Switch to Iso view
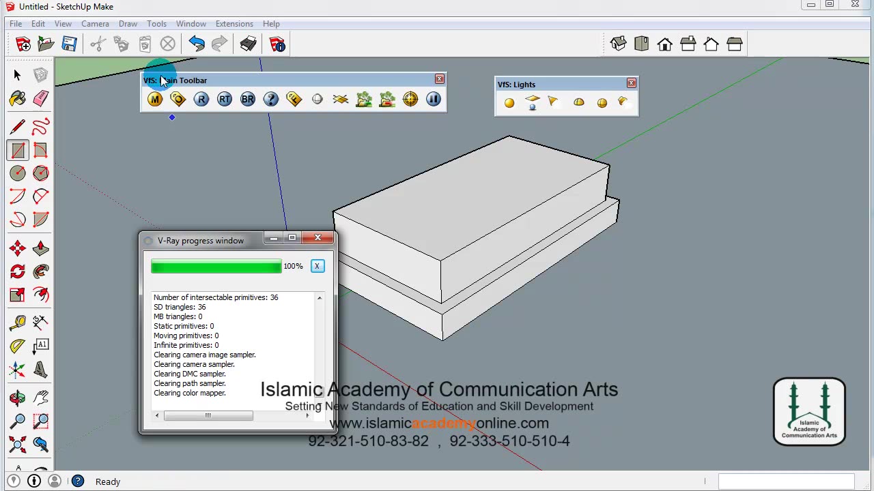 (x=619, y=44)
